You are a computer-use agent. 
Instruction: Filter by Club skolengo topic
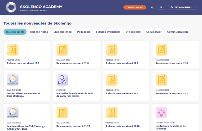pyautogui.click(x=62, y=32)
